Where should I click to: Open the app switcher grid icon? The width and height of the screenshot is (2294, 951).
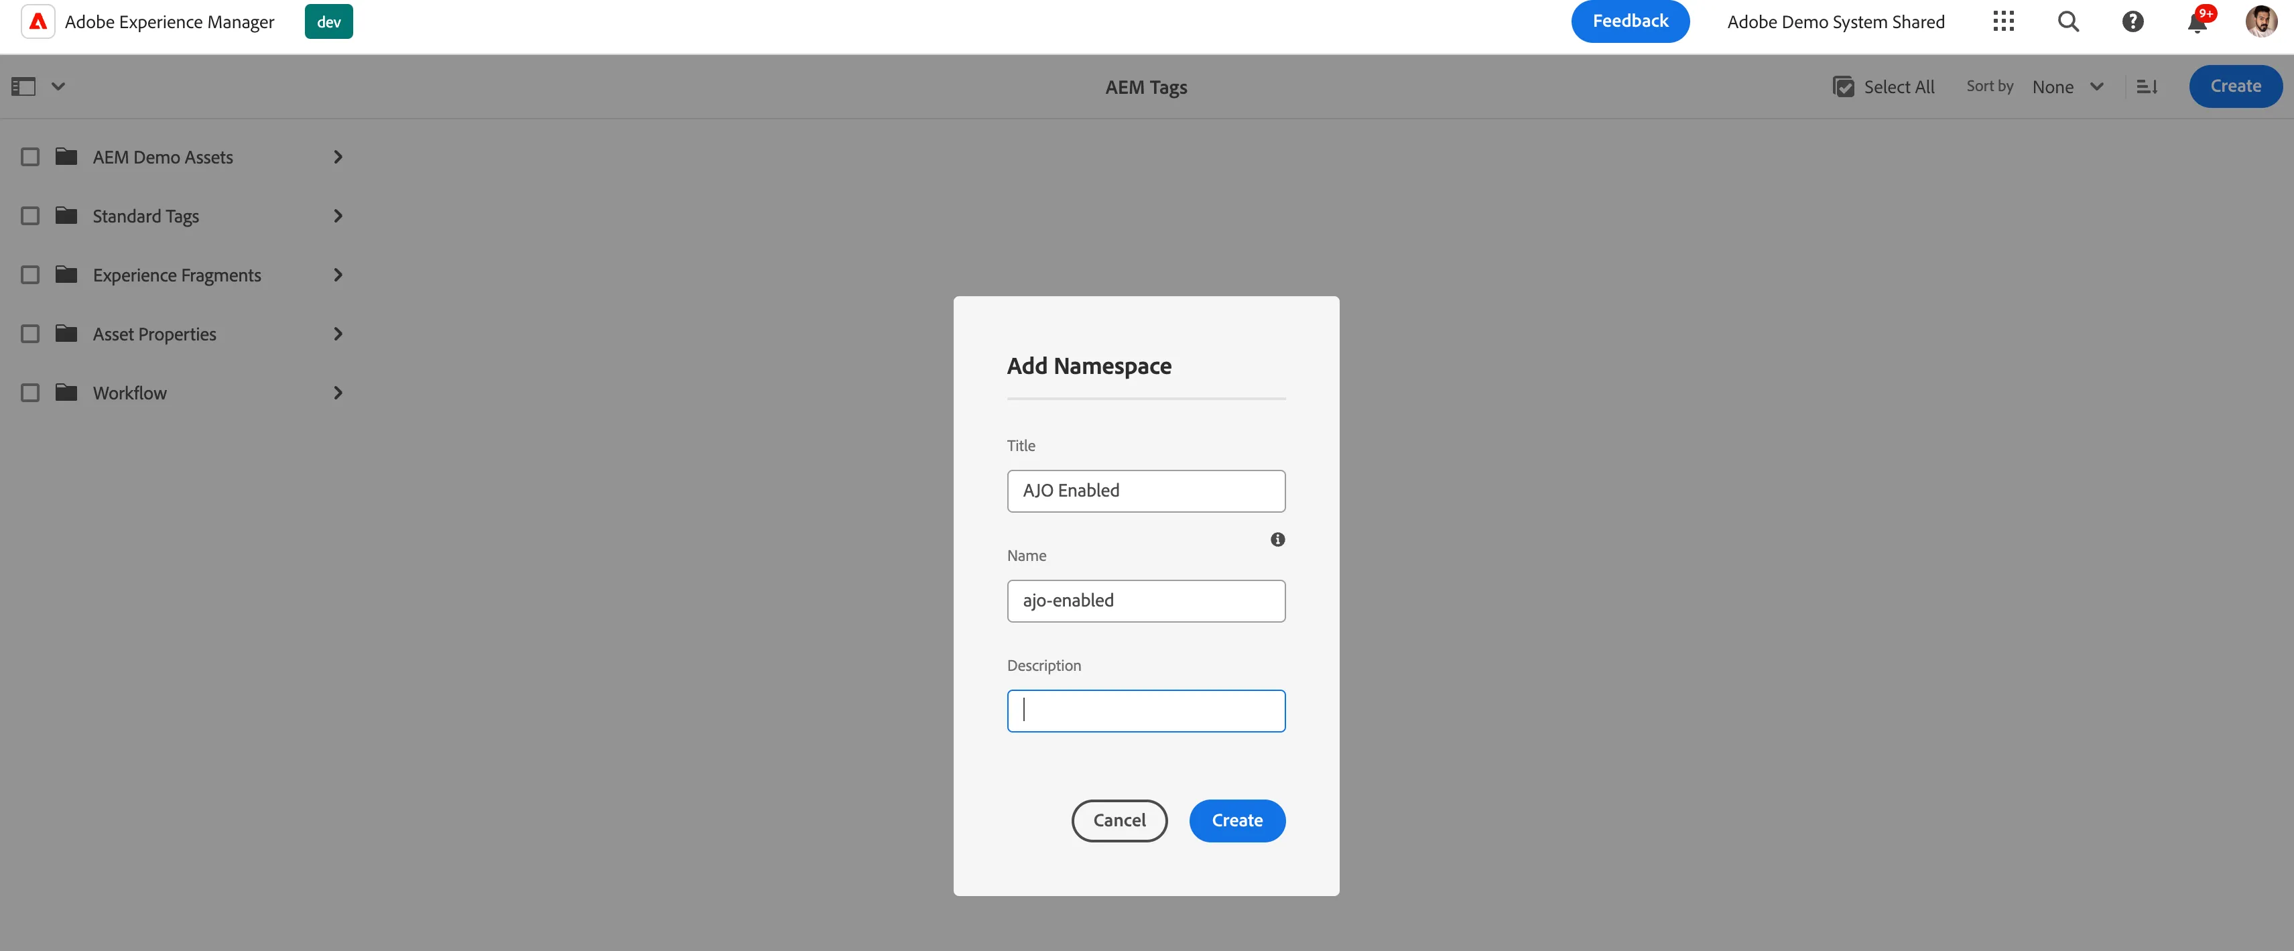tap(2004, 21)
